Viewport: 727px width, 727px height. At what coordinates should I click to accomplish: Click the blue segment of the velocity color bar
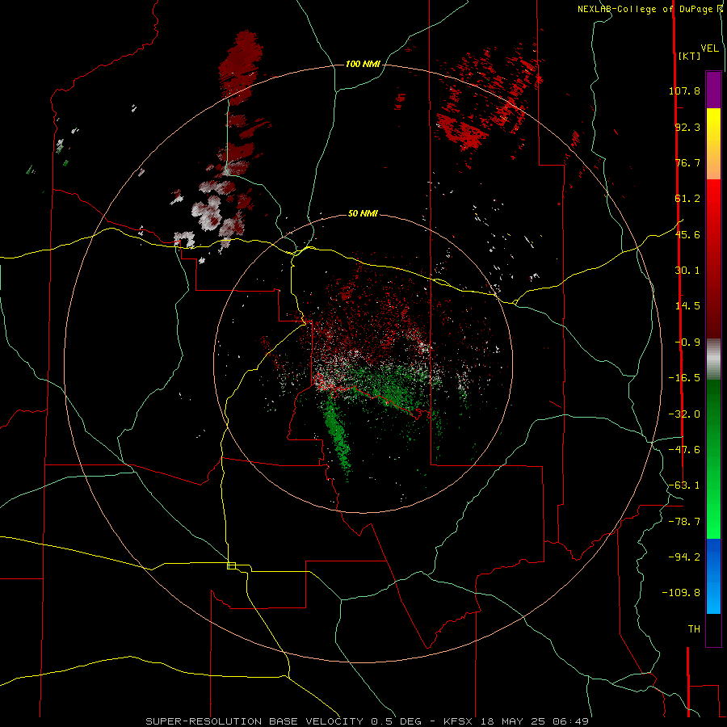pos(713,576)
